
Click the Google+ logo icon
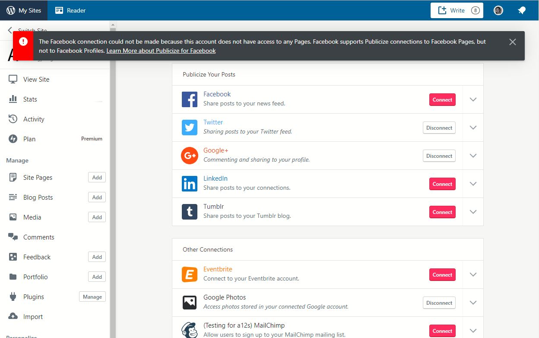(x=190, y=156)
